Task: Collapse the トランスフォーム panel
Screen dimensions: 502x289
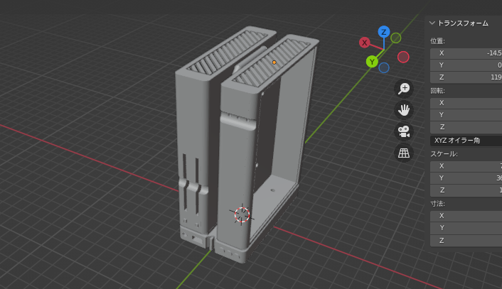Action: coord(432,23)
